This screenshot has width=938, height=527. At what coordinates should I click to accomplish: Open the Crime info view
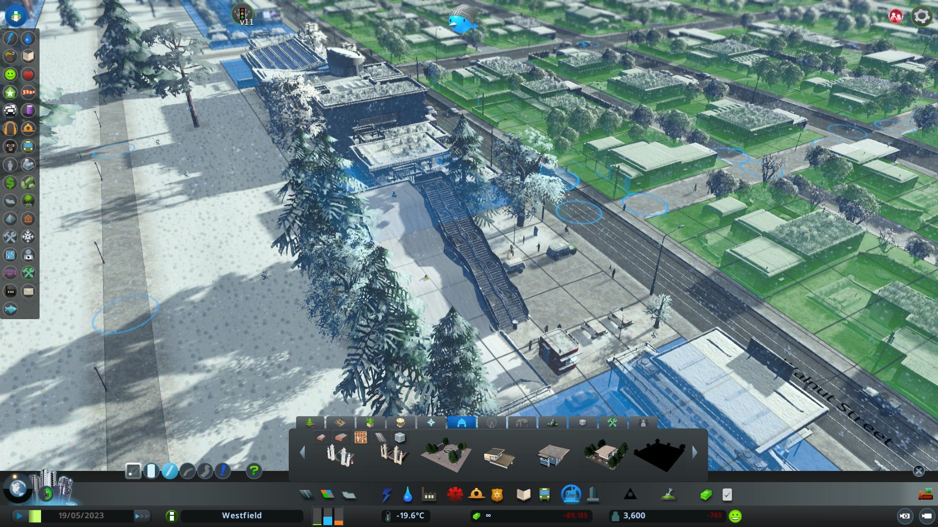(x=10, y=146)
